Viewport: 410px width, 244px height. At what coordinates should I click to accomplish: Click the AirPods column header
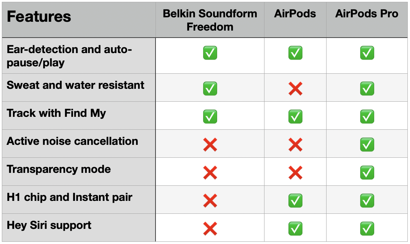pos(295,14)
